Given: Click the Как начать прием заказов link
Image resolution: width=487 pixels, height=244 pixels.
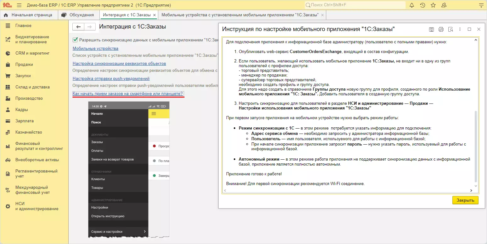Looking at the screenshot, I should (x=128, y=94).
